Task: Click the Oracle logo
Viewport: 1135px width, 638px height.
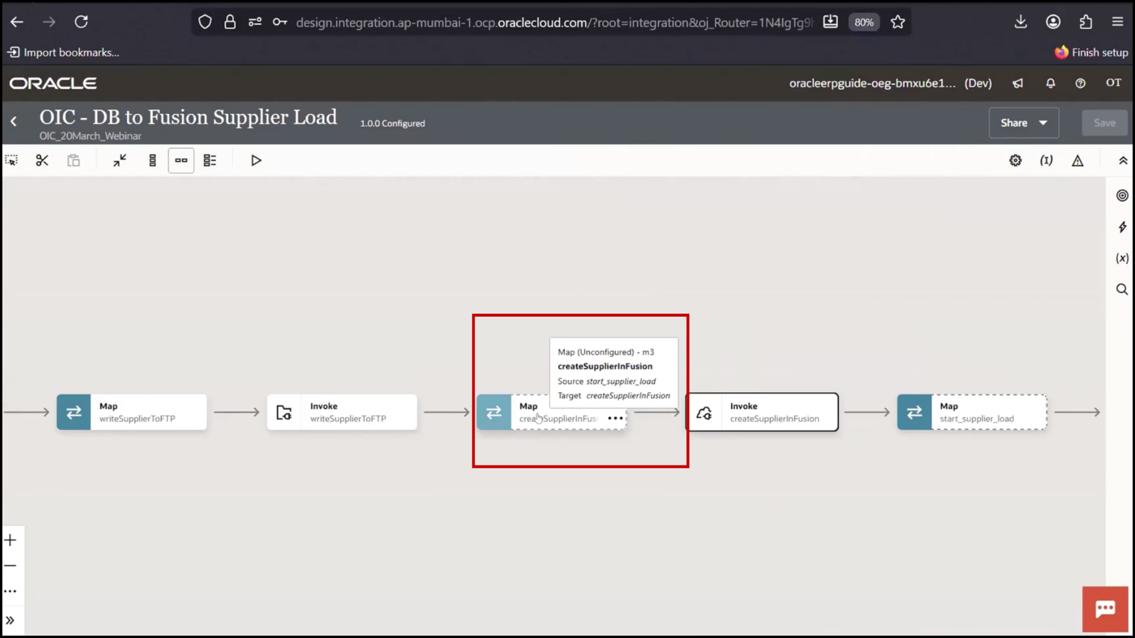Action: pos(53,83)
